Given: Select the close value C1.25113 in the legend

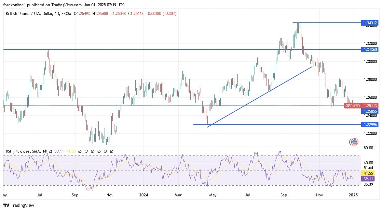Looking at the screenshot, I should [x=136, y=14].
